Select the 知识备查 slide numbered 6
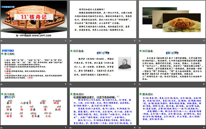The width and height of the screenshot is (206, 129). tap(172, 62)
